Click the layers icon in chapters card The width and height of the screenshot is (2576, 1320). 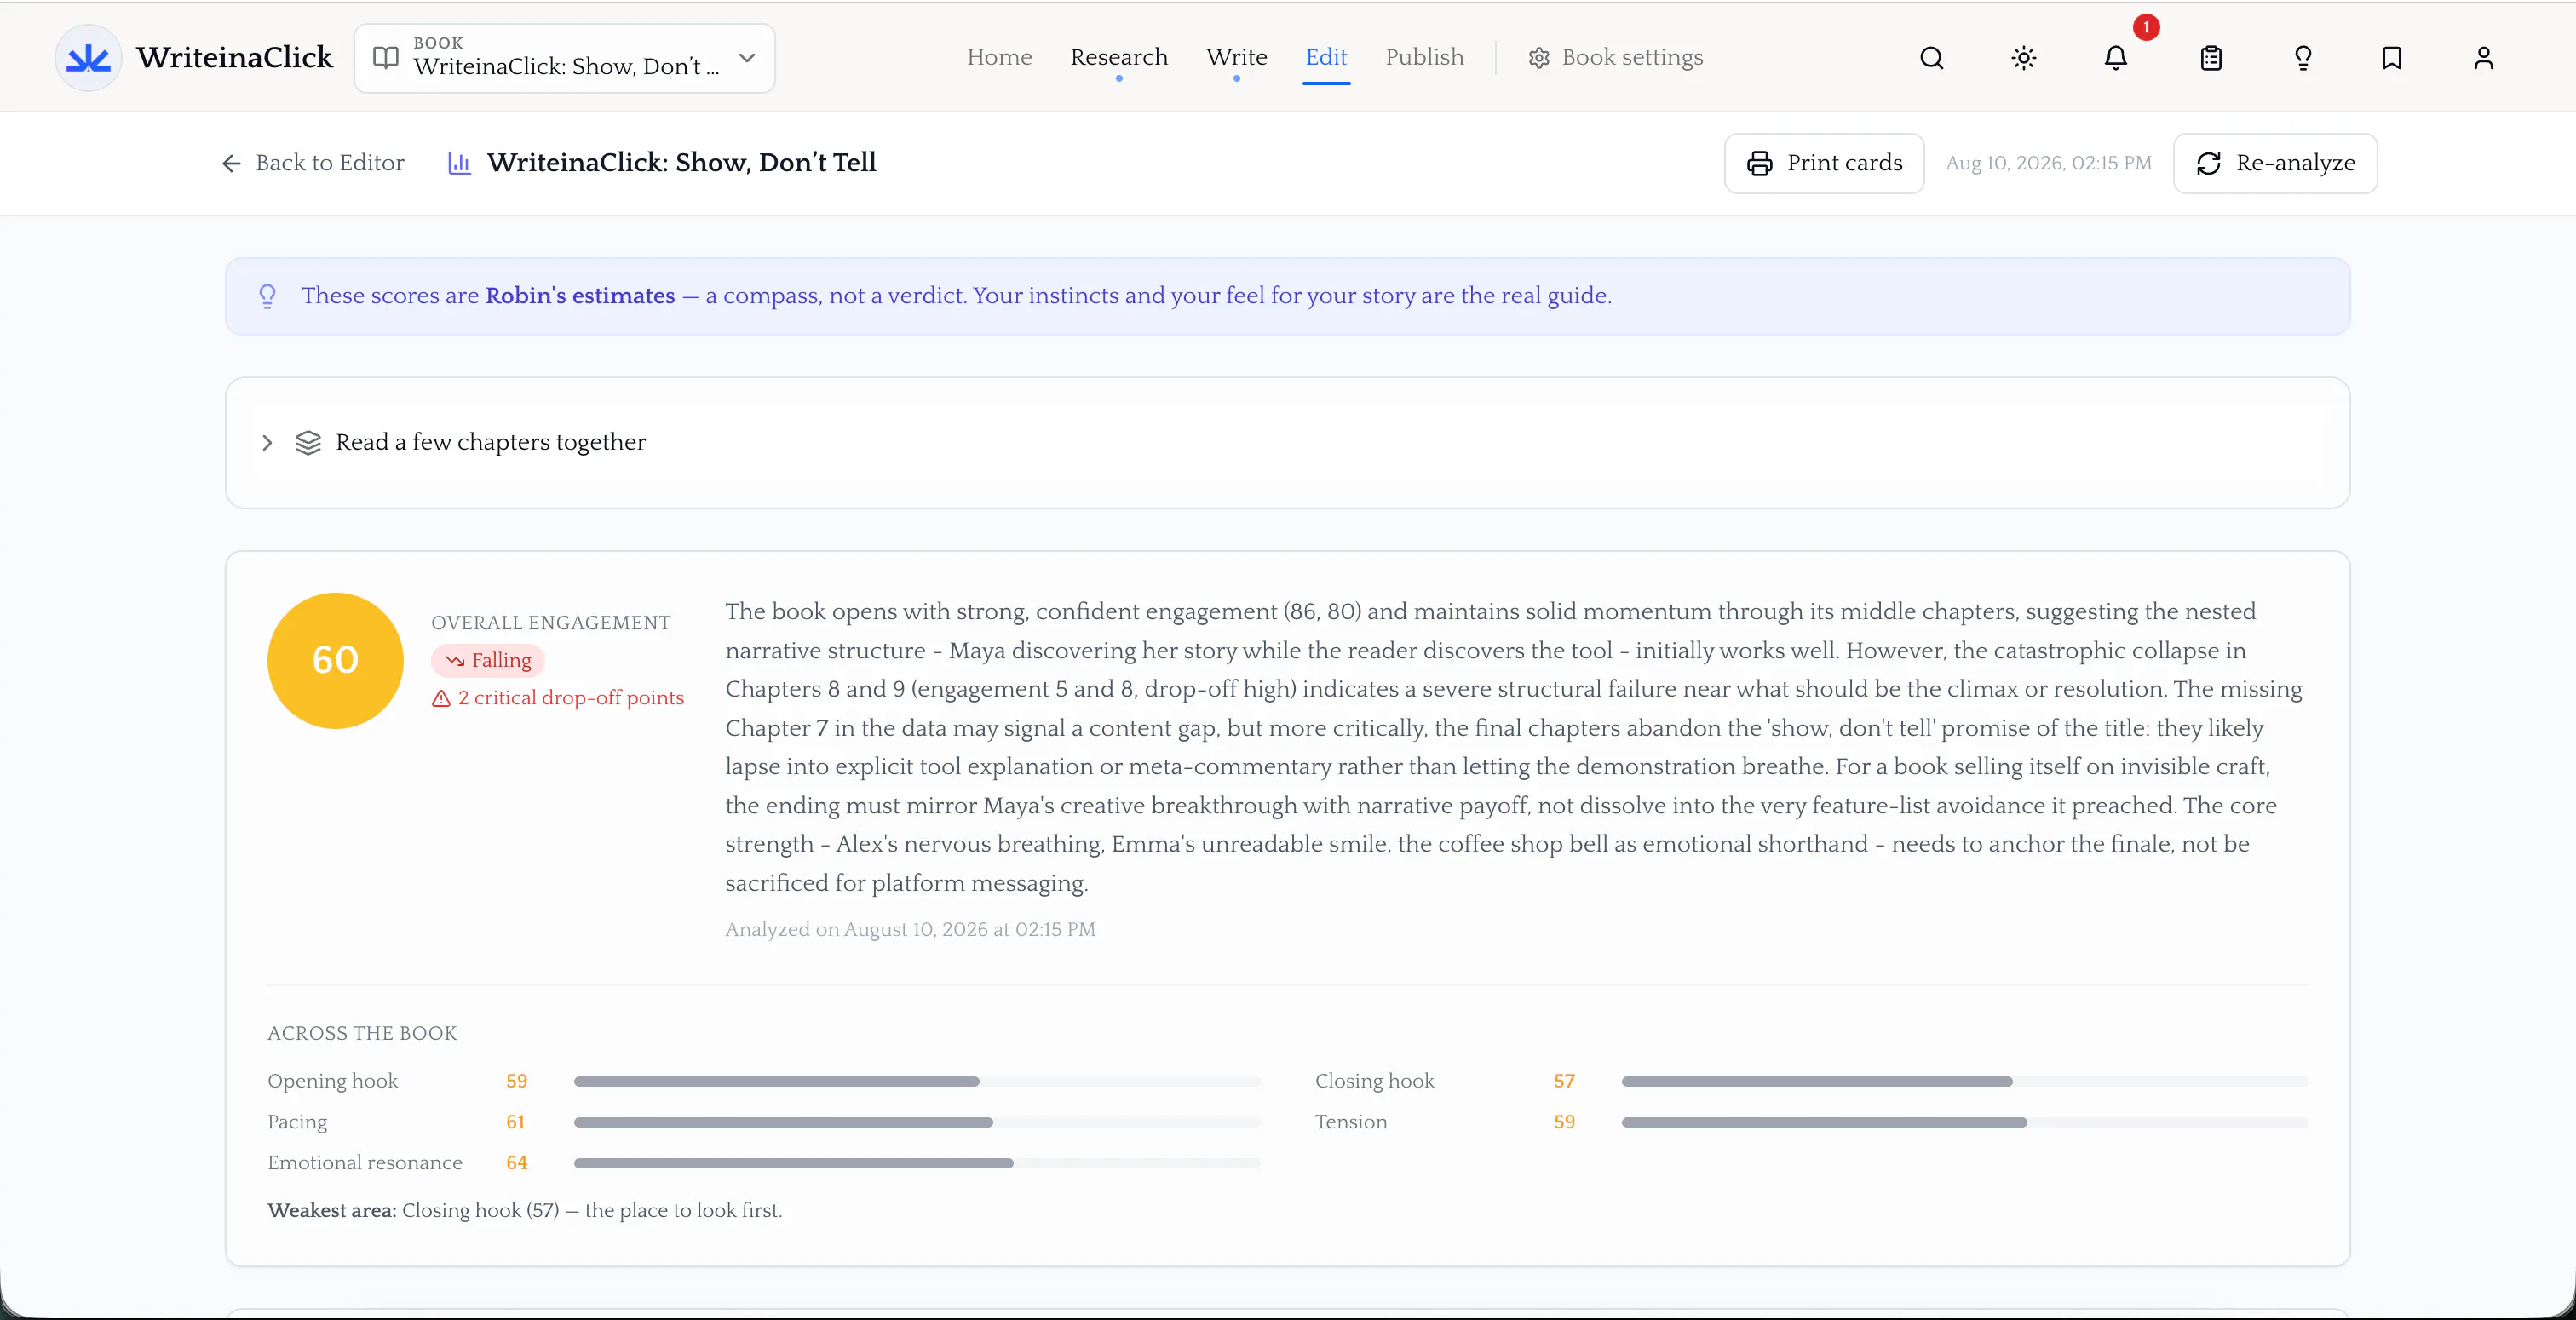click(308, 442)
